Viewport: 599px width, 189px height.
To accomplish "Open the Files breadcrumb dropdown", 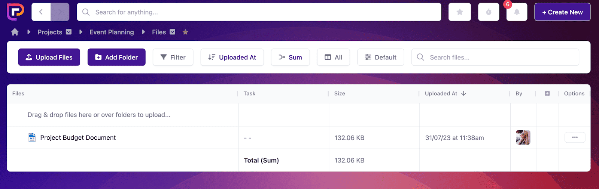I will pos(173,32).
